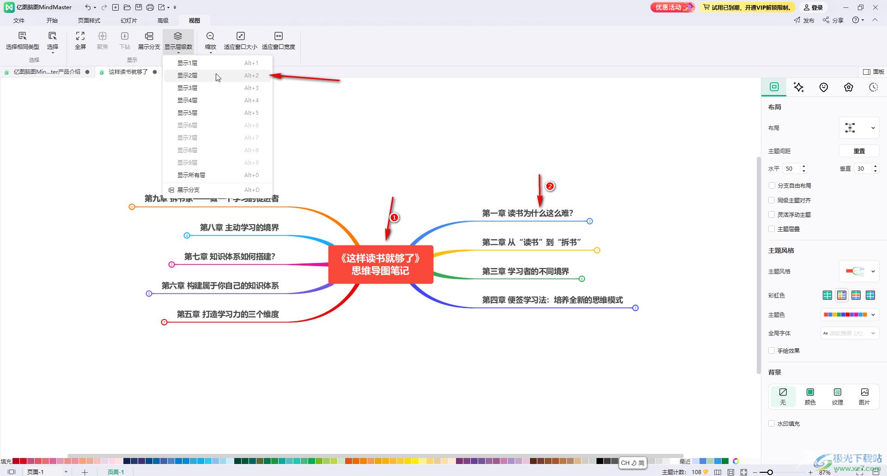Image resolution: width=887 pixels, height=476 pixels.
Task: Click the 登录 login button
Action: click(814, 7)
